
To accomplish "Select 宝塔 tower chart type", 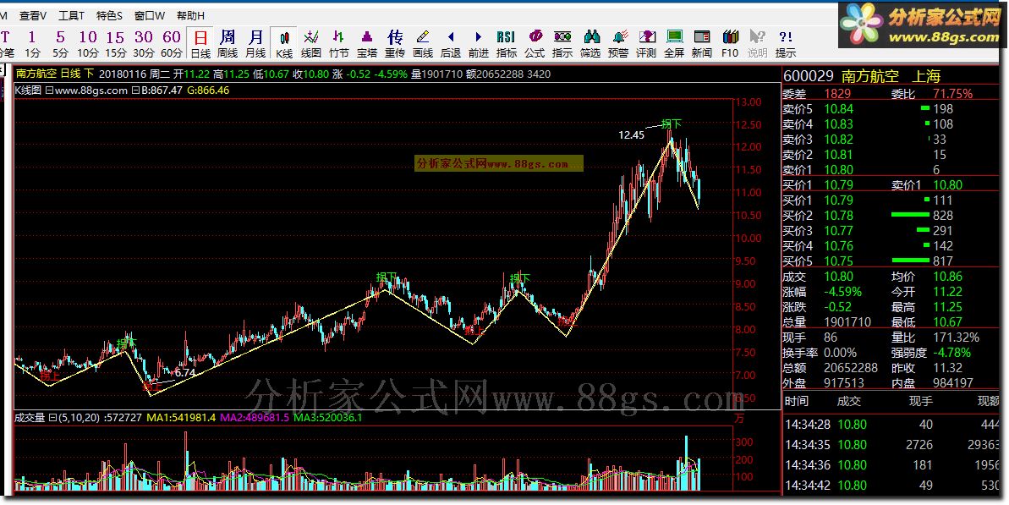I will (x=367, y=44).
